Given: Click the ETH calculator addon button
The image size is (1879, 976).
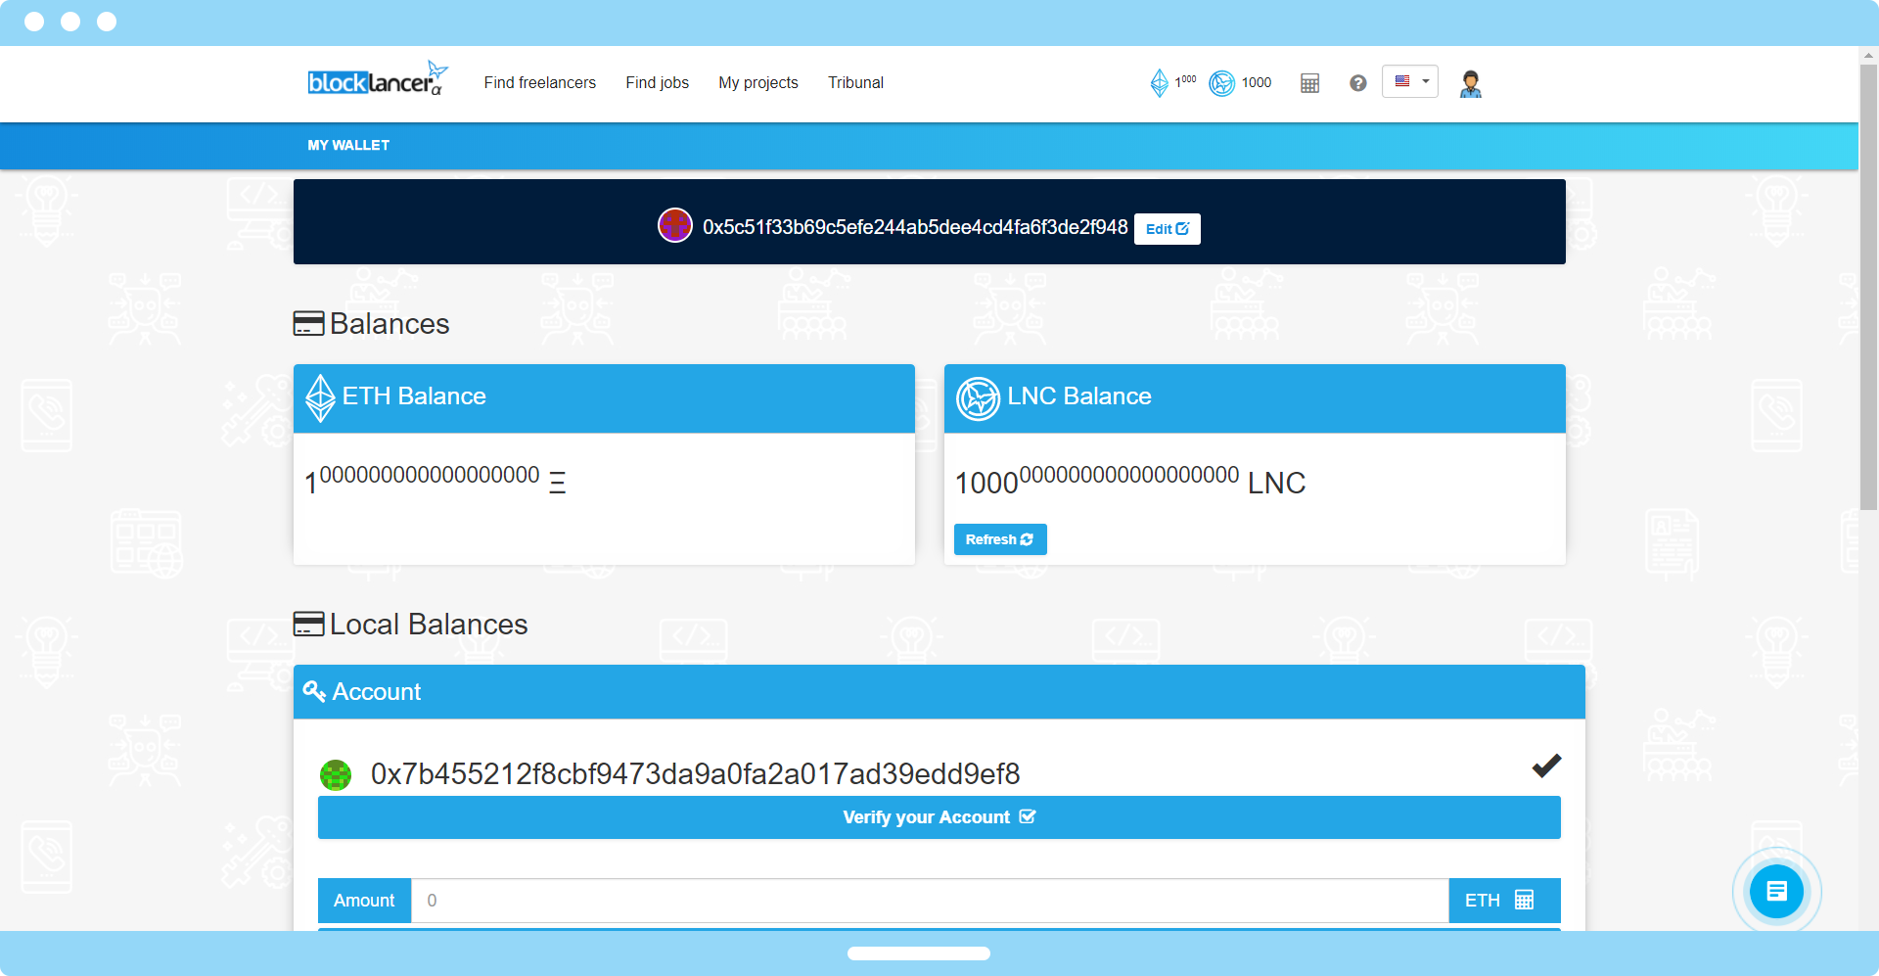Looking at the screenshot, I should click(1504, 901).
